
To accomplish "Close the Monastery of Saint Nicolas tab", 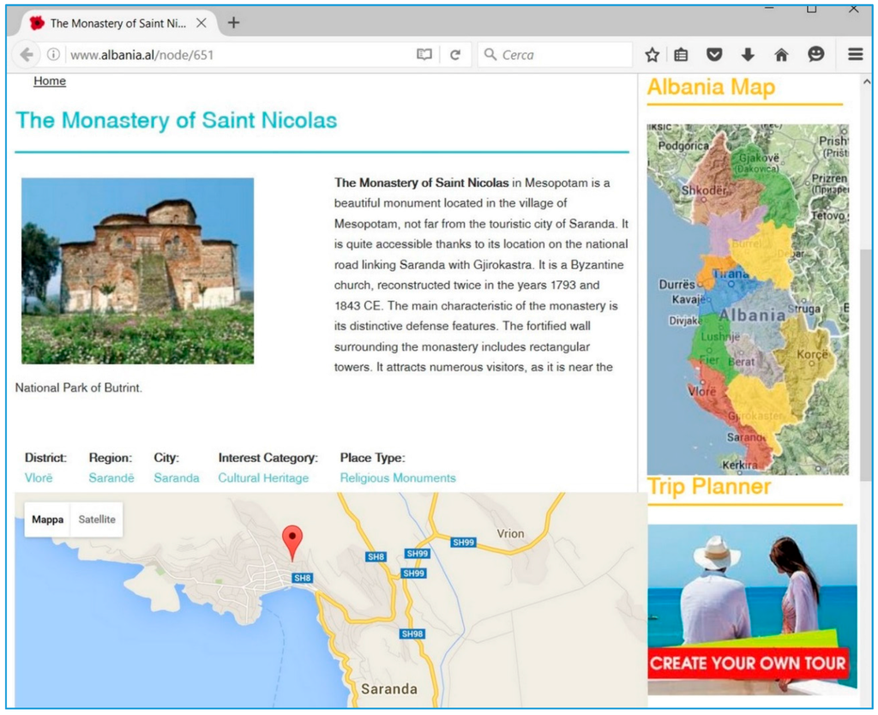I will (201, 23).
